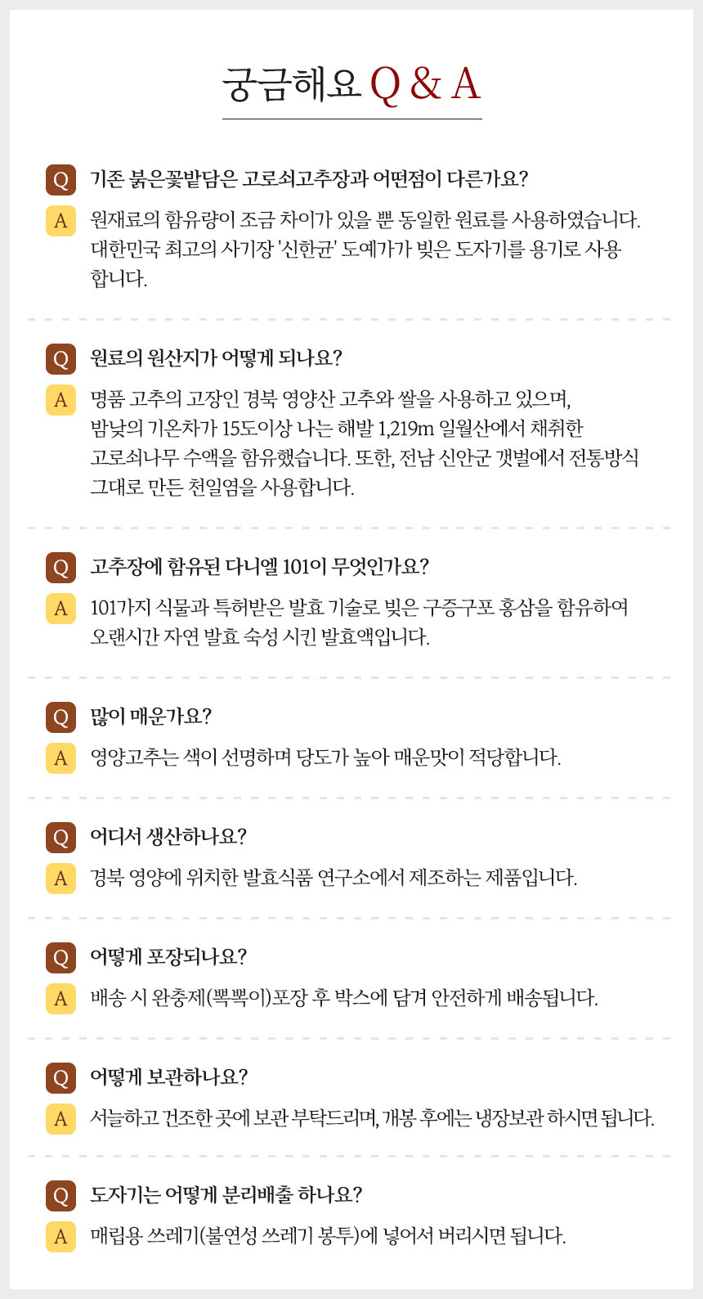
Task: Click the Q icon for the '도자기는 어떻게 분리배출' question
Action: click(60, 1196)
